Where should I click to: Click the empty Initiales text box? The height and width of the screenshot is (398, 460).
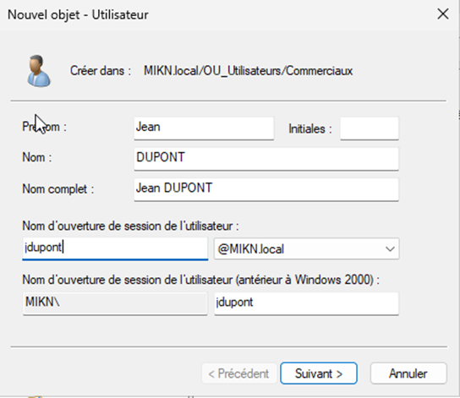pos(370,128)
